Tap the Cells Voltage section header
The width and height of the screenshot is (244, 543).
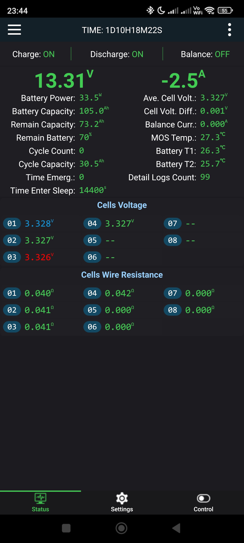[x=122, y=205]
